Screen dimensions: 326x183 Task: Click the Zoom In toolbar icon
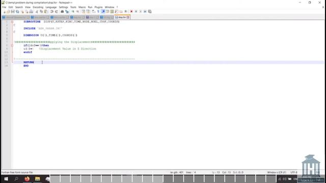[73, 12]
